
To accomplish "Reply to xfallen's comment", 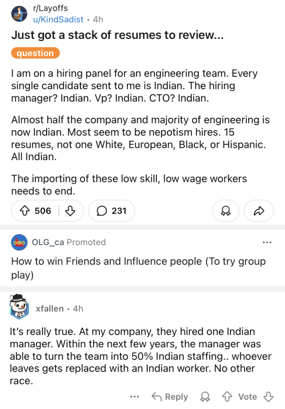I will (170, 397).
